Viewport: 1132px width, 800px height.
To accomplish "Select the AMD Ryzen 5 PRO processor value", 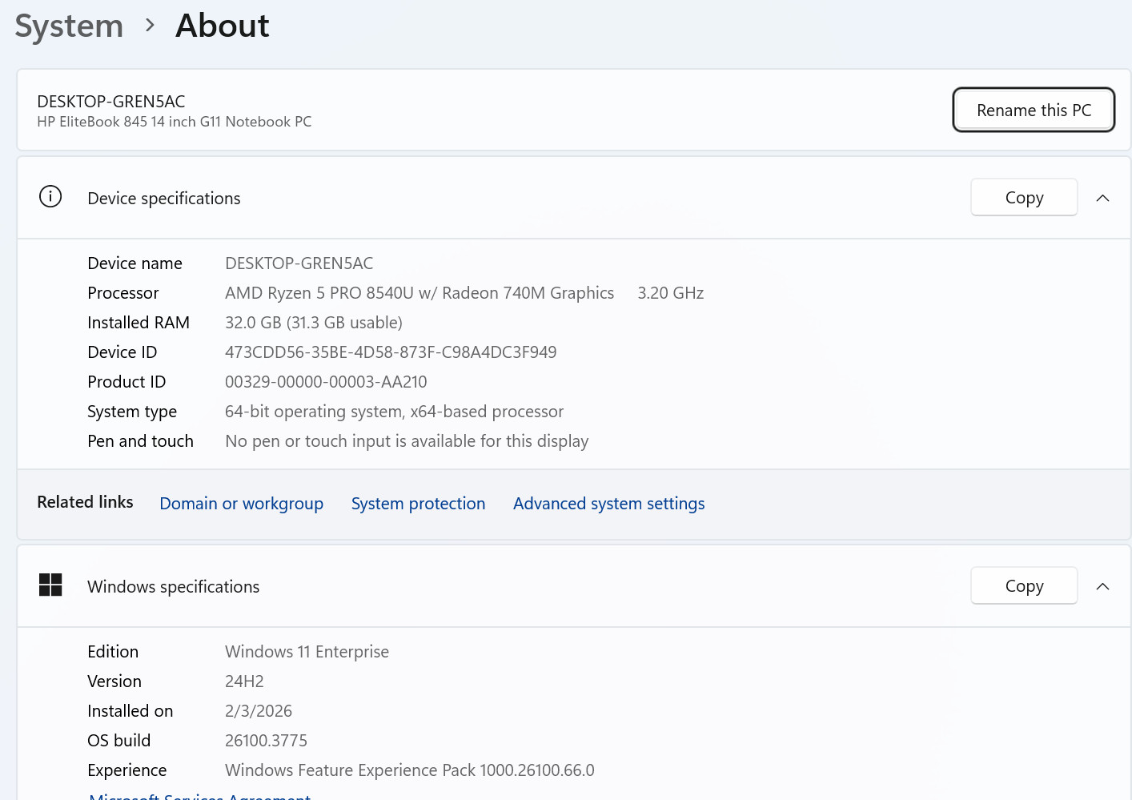I will [419, 293].
